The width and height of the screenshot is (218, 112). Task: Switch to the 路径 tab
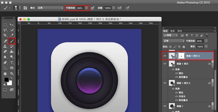180,31
